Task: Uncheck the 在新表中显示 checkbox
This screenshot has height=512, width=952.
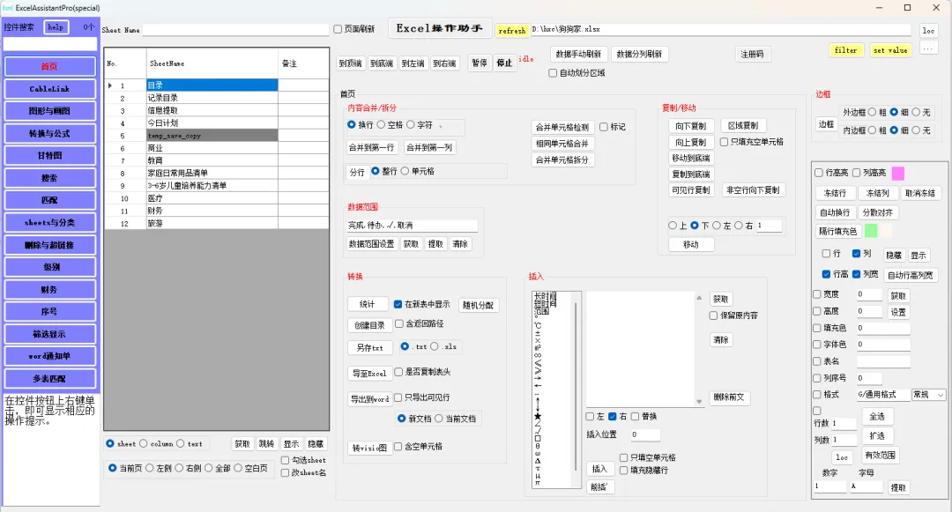Action: click(x=398, y=304)
